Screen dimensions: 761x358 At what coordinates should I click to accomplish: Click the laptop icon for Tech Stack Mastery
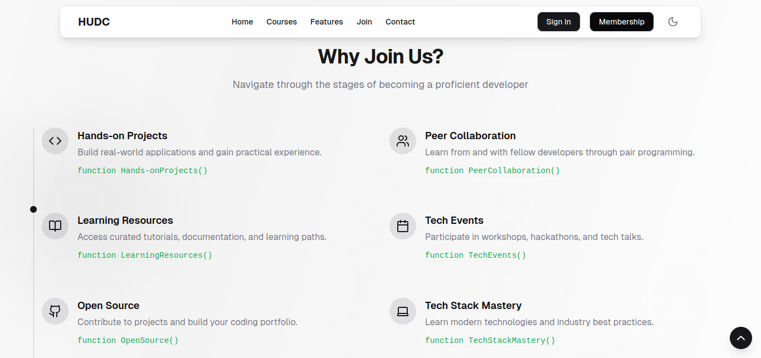coord(402,311)
